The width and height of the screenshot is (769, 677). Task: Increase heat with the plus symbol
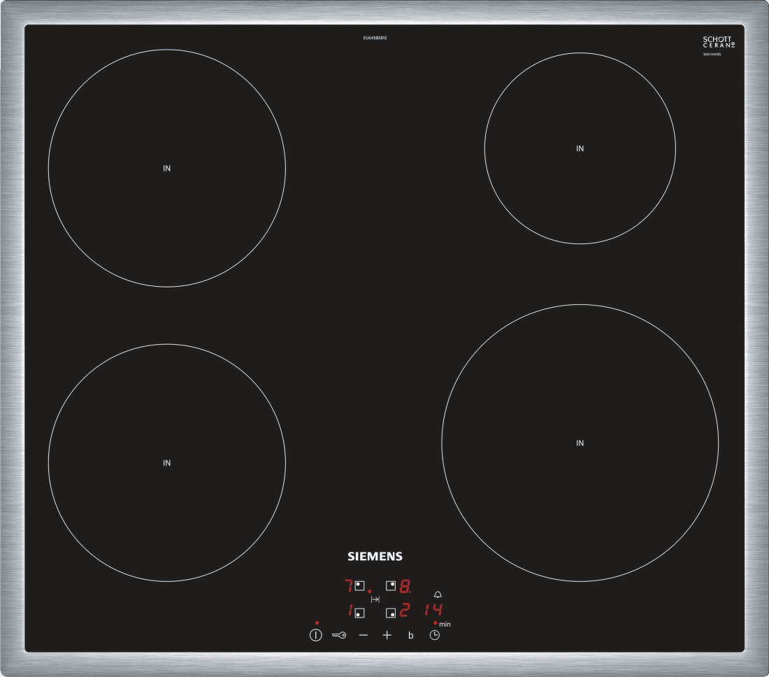click(x=387, y=635)
